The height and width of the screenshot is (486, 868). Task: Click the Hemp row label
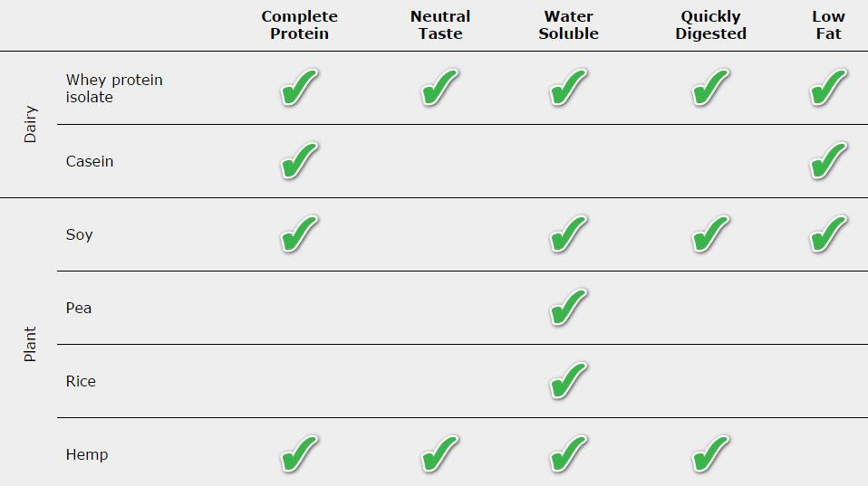[x=87, y=454]
